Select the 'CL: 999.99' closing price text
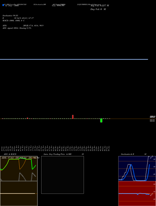Viewport: 156px width, 206px height. coord(58,6)
